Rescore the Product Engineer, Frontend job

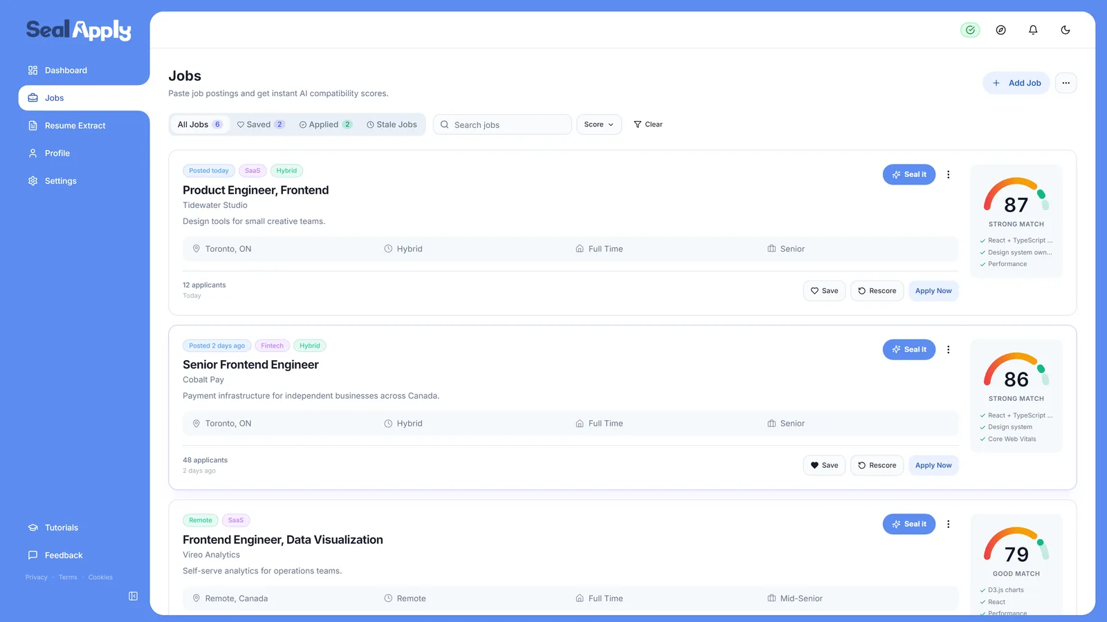(877, 291)
